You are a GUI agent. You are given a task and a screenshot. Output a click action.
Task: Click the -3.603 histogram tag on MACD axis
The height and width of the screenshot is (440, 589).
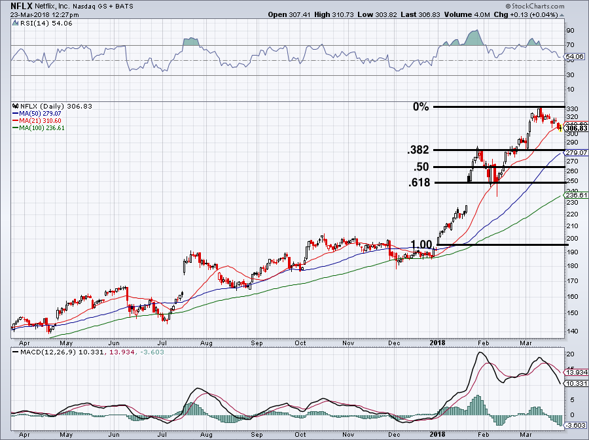click(x=576, y=426)
